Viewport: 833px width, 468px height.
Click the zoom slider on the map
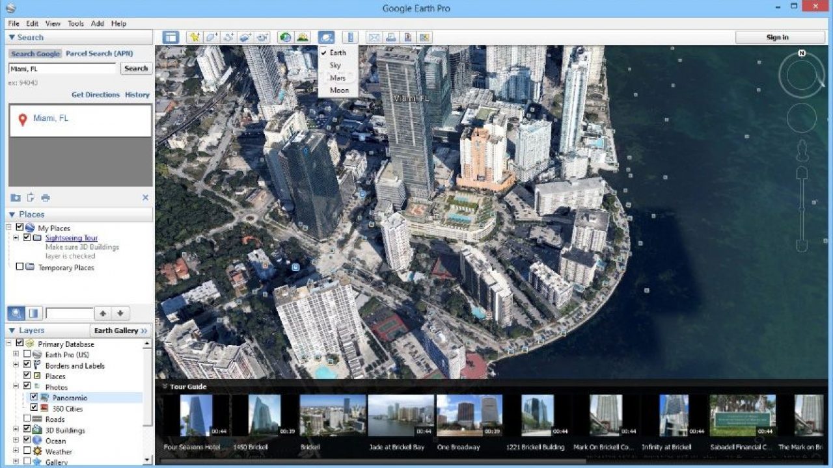click(802, 209)
